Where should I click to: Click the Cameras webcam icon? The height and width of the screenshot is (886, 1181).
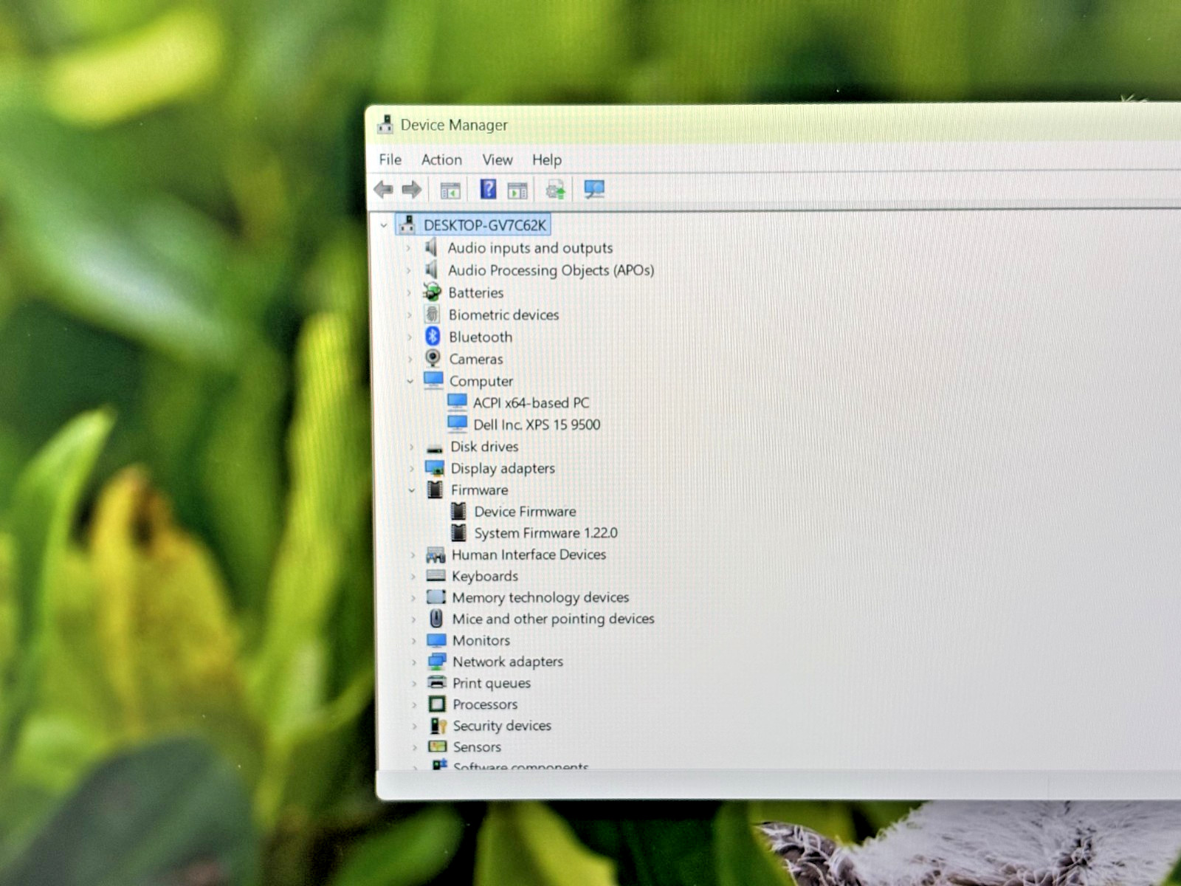pyautogui.click(x=433, y=359)
